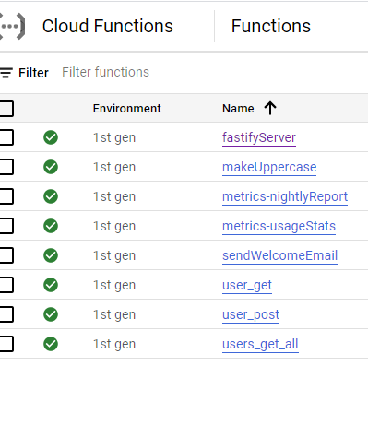Click the Cloud Functions logo icon
The width and height of the screenshot is (368, 437).
click(12, 26)
